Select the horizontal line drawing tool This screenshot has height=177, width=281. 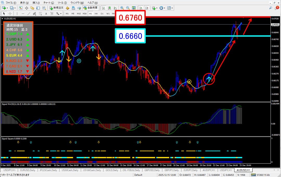pyautogui.click(x=23, y=14)
